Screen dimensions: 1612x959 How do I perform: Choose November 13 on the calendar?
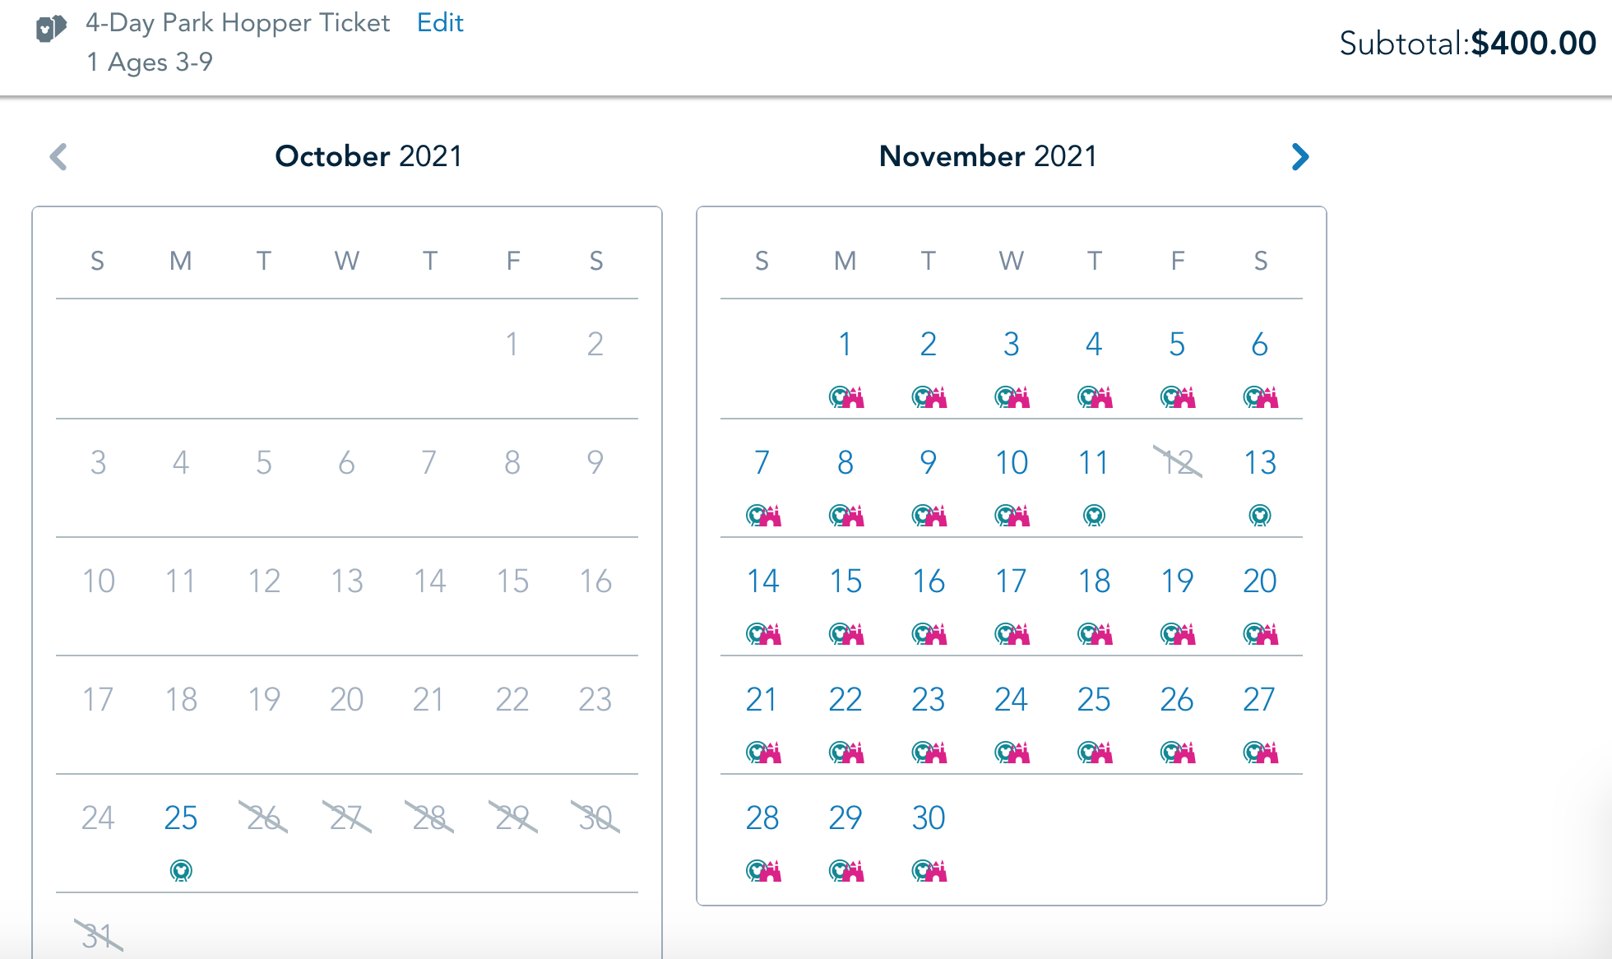click(x=1260, y=462)
